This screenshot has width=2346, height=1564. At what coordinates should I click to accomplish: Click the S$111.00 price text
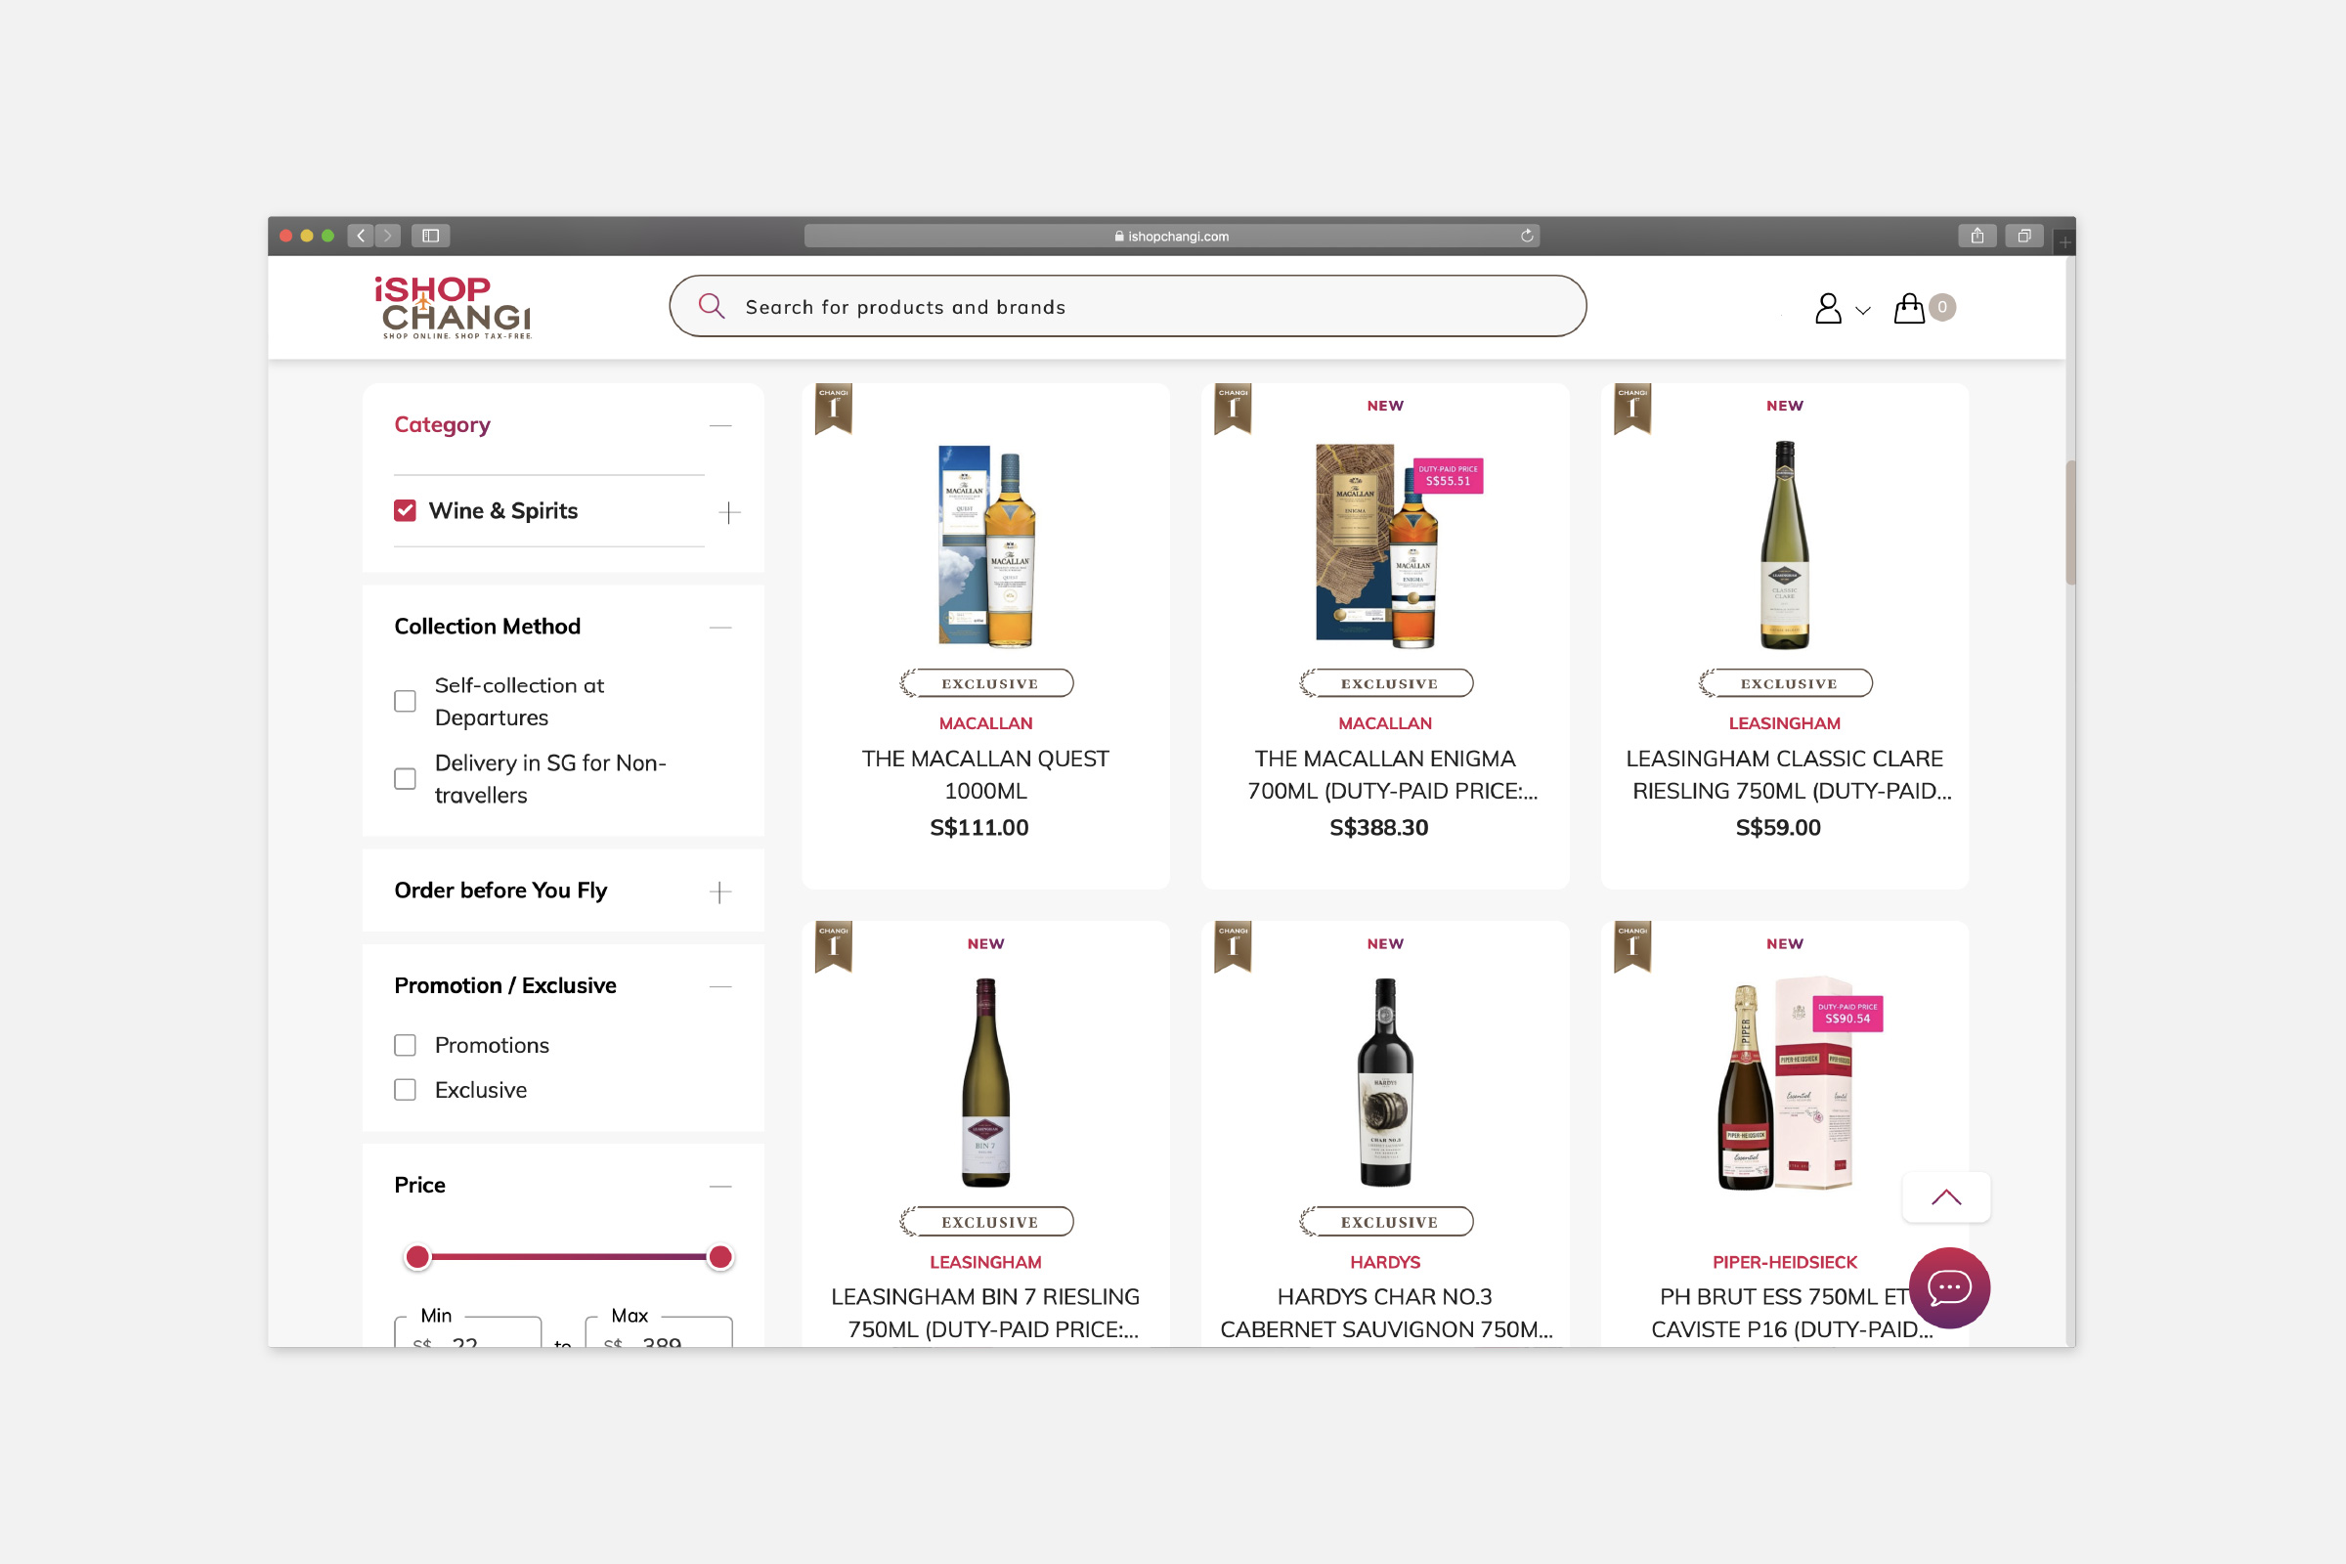[x=979, y=828]
